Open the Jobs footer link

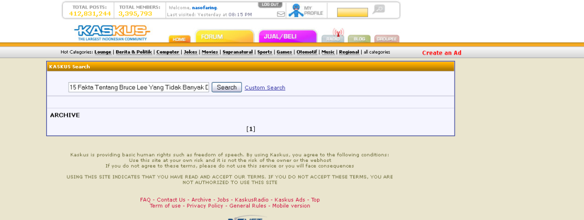(x=223, y=199)
